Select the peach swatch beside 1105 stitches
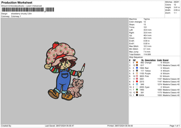Screen dimensions: 181x128 [137, 73]
